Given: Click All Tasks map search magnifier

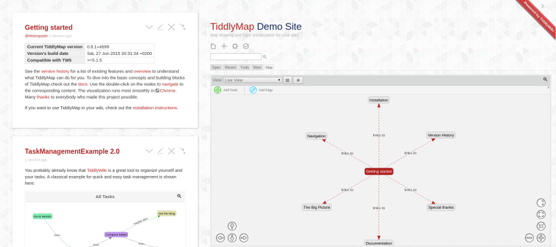Looking at the screenshot, I should point(179,196).
